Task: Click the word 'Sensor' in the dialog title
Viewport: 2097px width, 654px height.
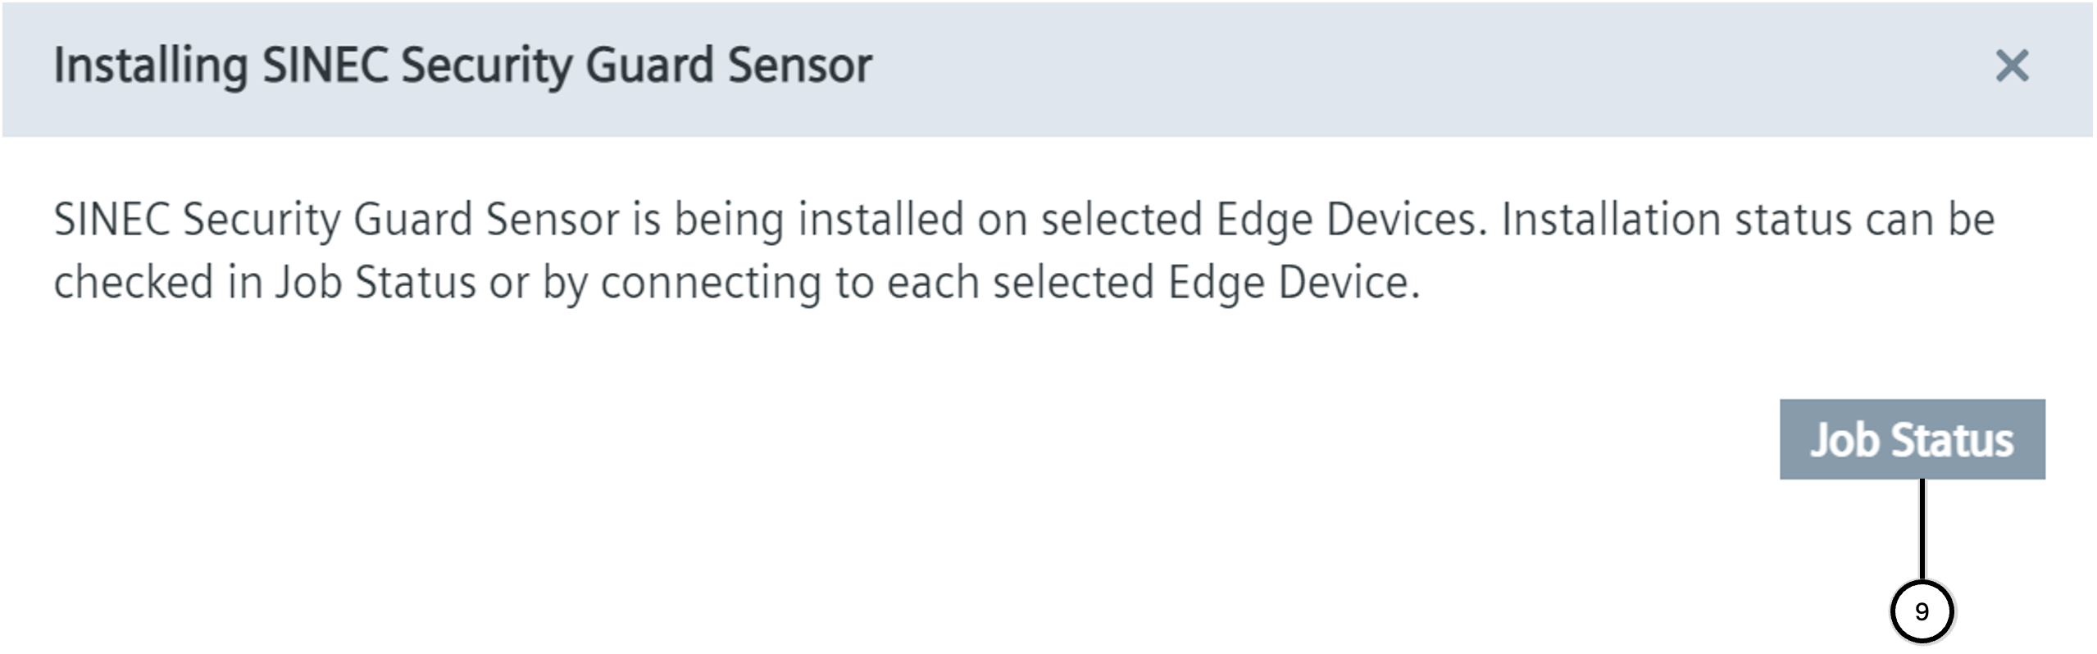Action: point(799,66)
